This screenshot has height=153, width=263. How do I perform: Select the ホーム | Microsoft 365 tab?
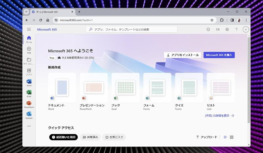coord(53,12)
